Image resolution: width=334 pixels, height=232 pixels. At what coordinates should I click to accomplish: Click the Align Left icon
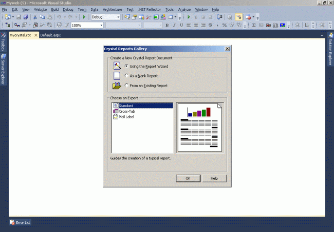[189, 25]
